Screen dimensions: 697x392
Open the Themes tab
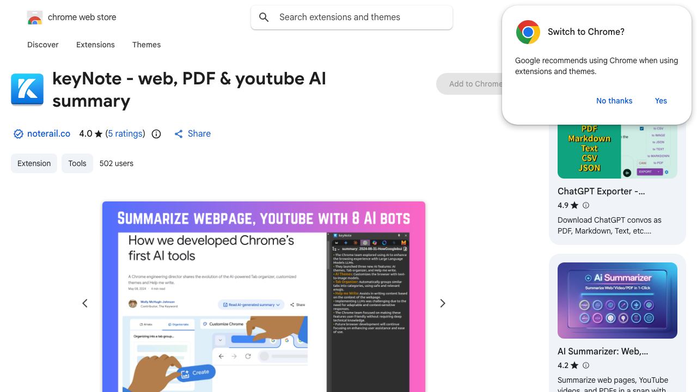(146, 45)
